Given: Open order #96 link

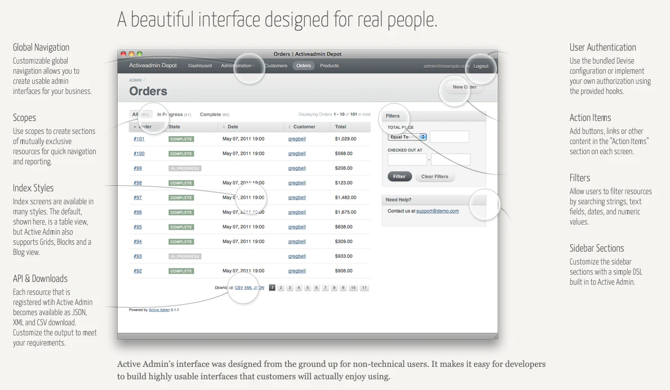Looking at the screenshot, I should point(137,212).
